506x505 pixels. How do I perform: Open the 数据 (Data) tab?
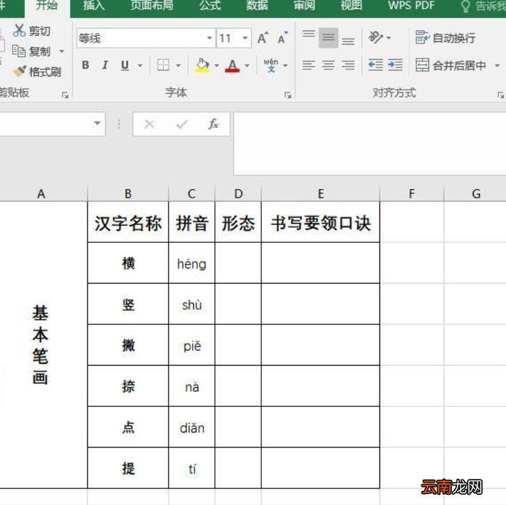pyautogui.click(x=257, y=6)
